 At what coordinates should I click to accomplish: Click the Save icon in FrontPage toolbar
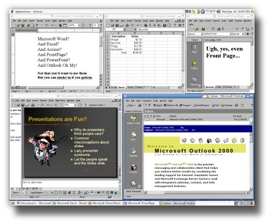click(x=204, y=29)
